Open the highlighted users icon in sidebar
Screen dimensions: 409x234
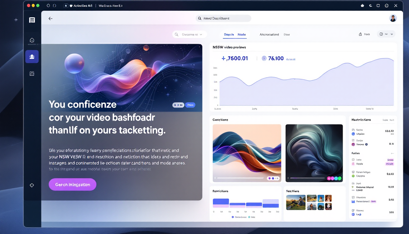tap(32, 57)
